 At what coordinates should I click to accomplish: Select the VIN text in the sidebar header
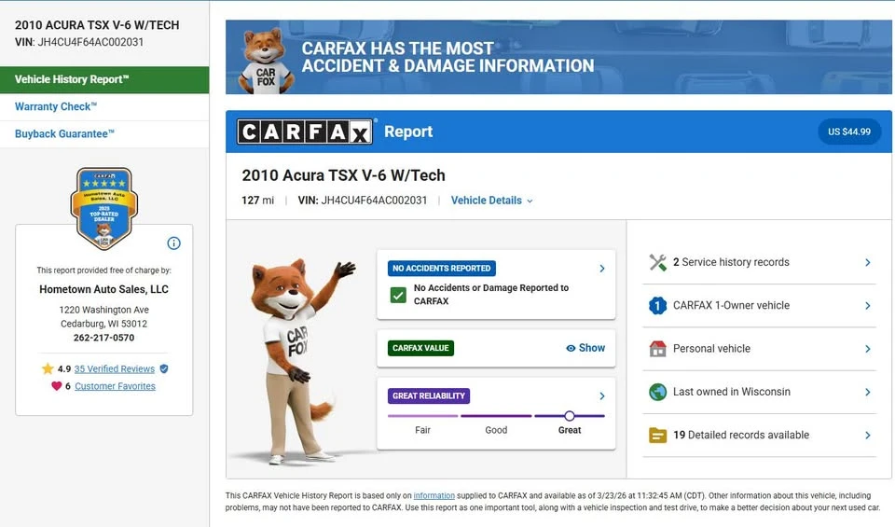tap(79, 42)
